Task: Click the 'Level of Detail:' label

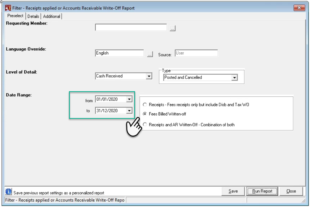Action: [x=21, y=72]
